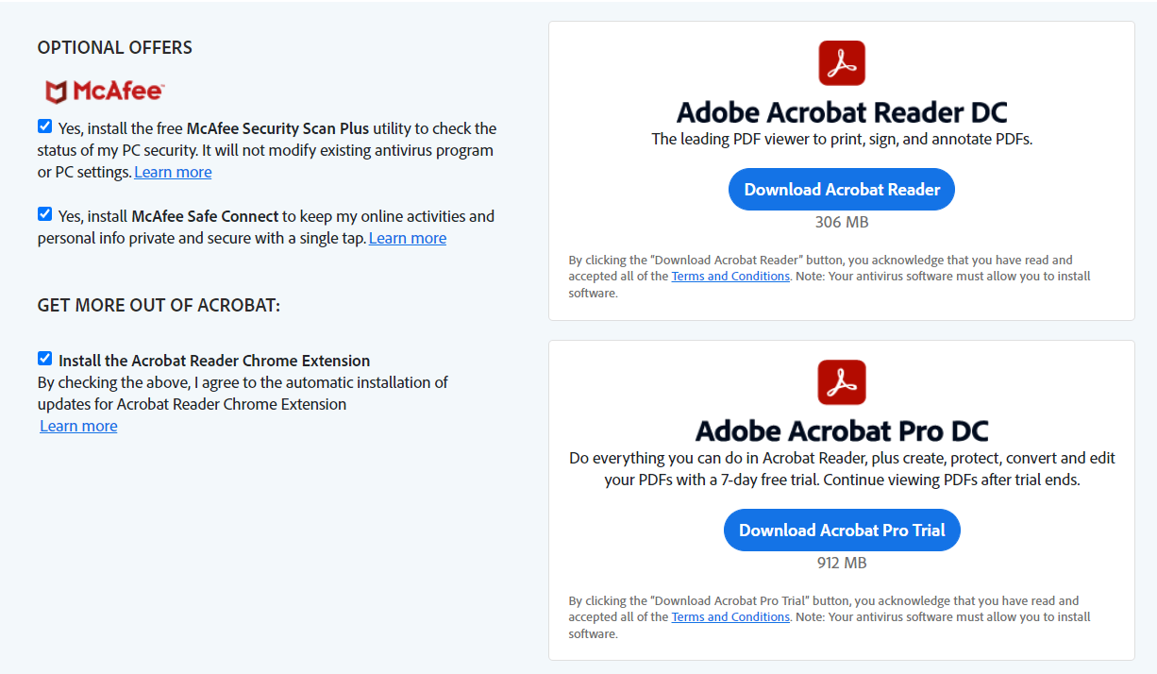
Task: Open Terms and Conditions under Acrobat Reader
Action: (x=730, y=277)
